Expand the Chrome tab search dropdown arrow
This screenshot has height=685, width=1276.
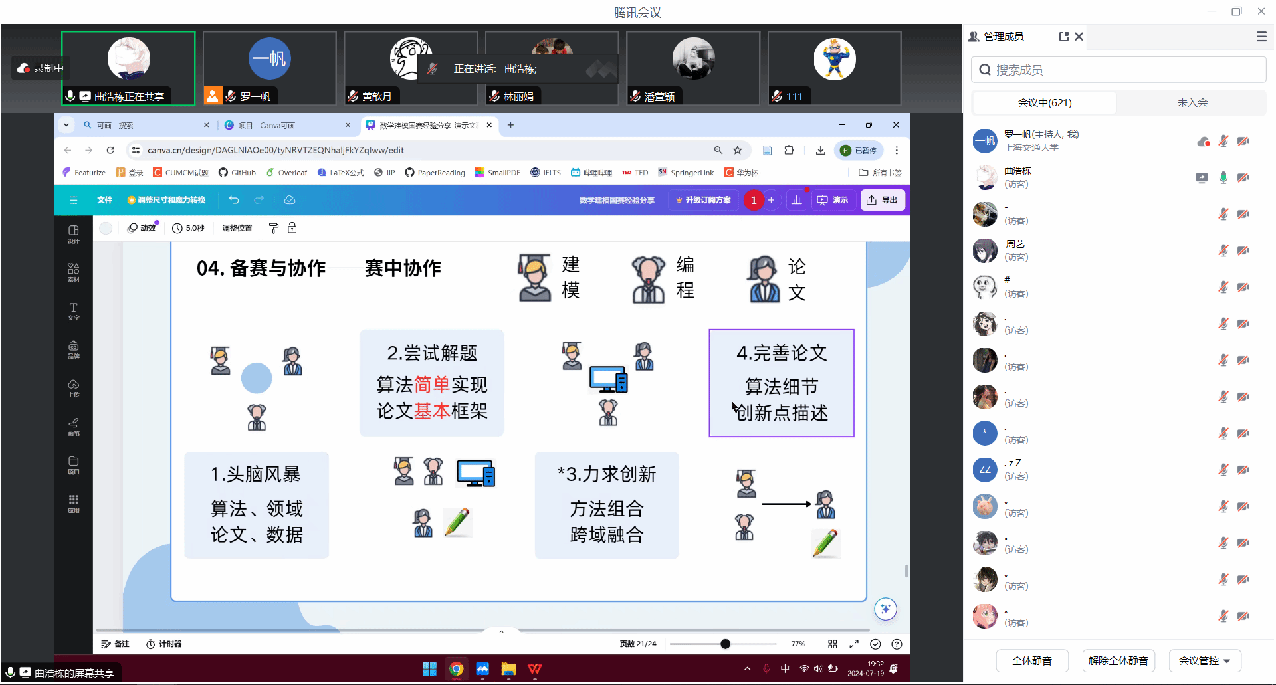tap(66, 125)
